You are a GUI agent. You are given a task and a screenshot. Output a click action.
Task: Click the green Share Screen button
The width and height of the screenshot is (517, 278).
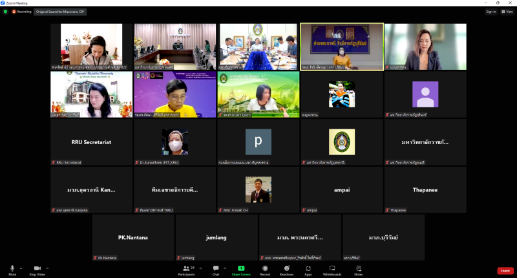click(x=240, y=270)
